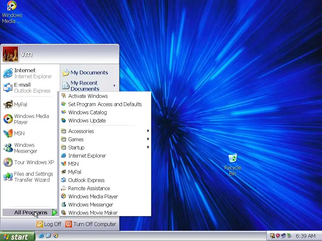Open Windows Media Player in All Programs list
Image resolution: width=322 pixels, height=241 pixels.
tap(105, 196)
